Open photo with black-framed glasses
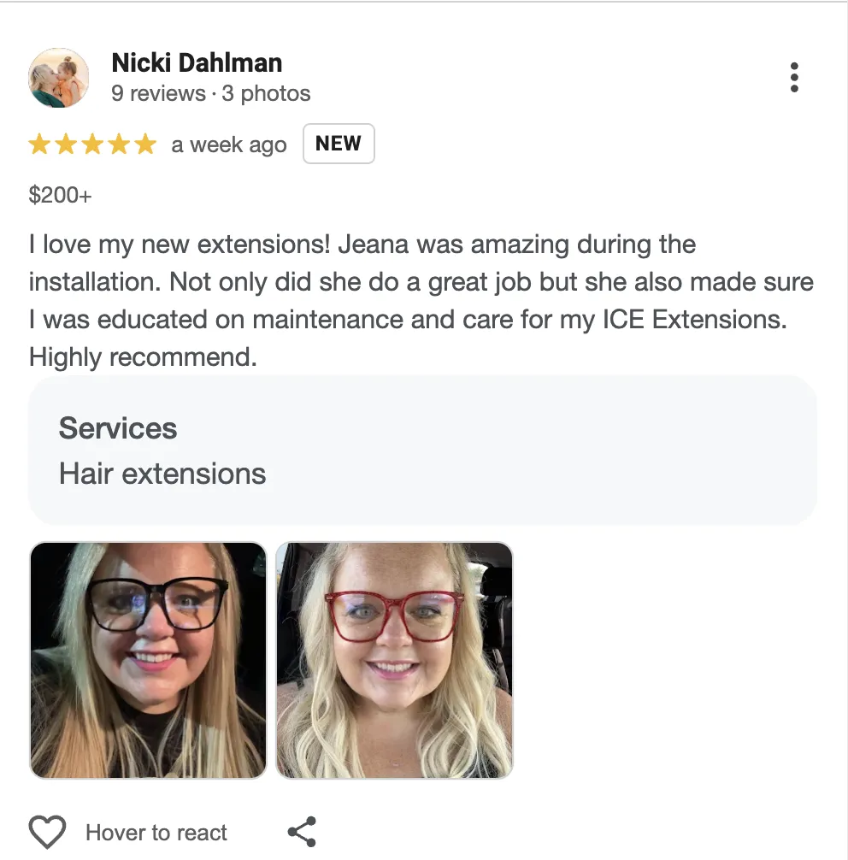This screenshot has height=860, width=848. 148,660
